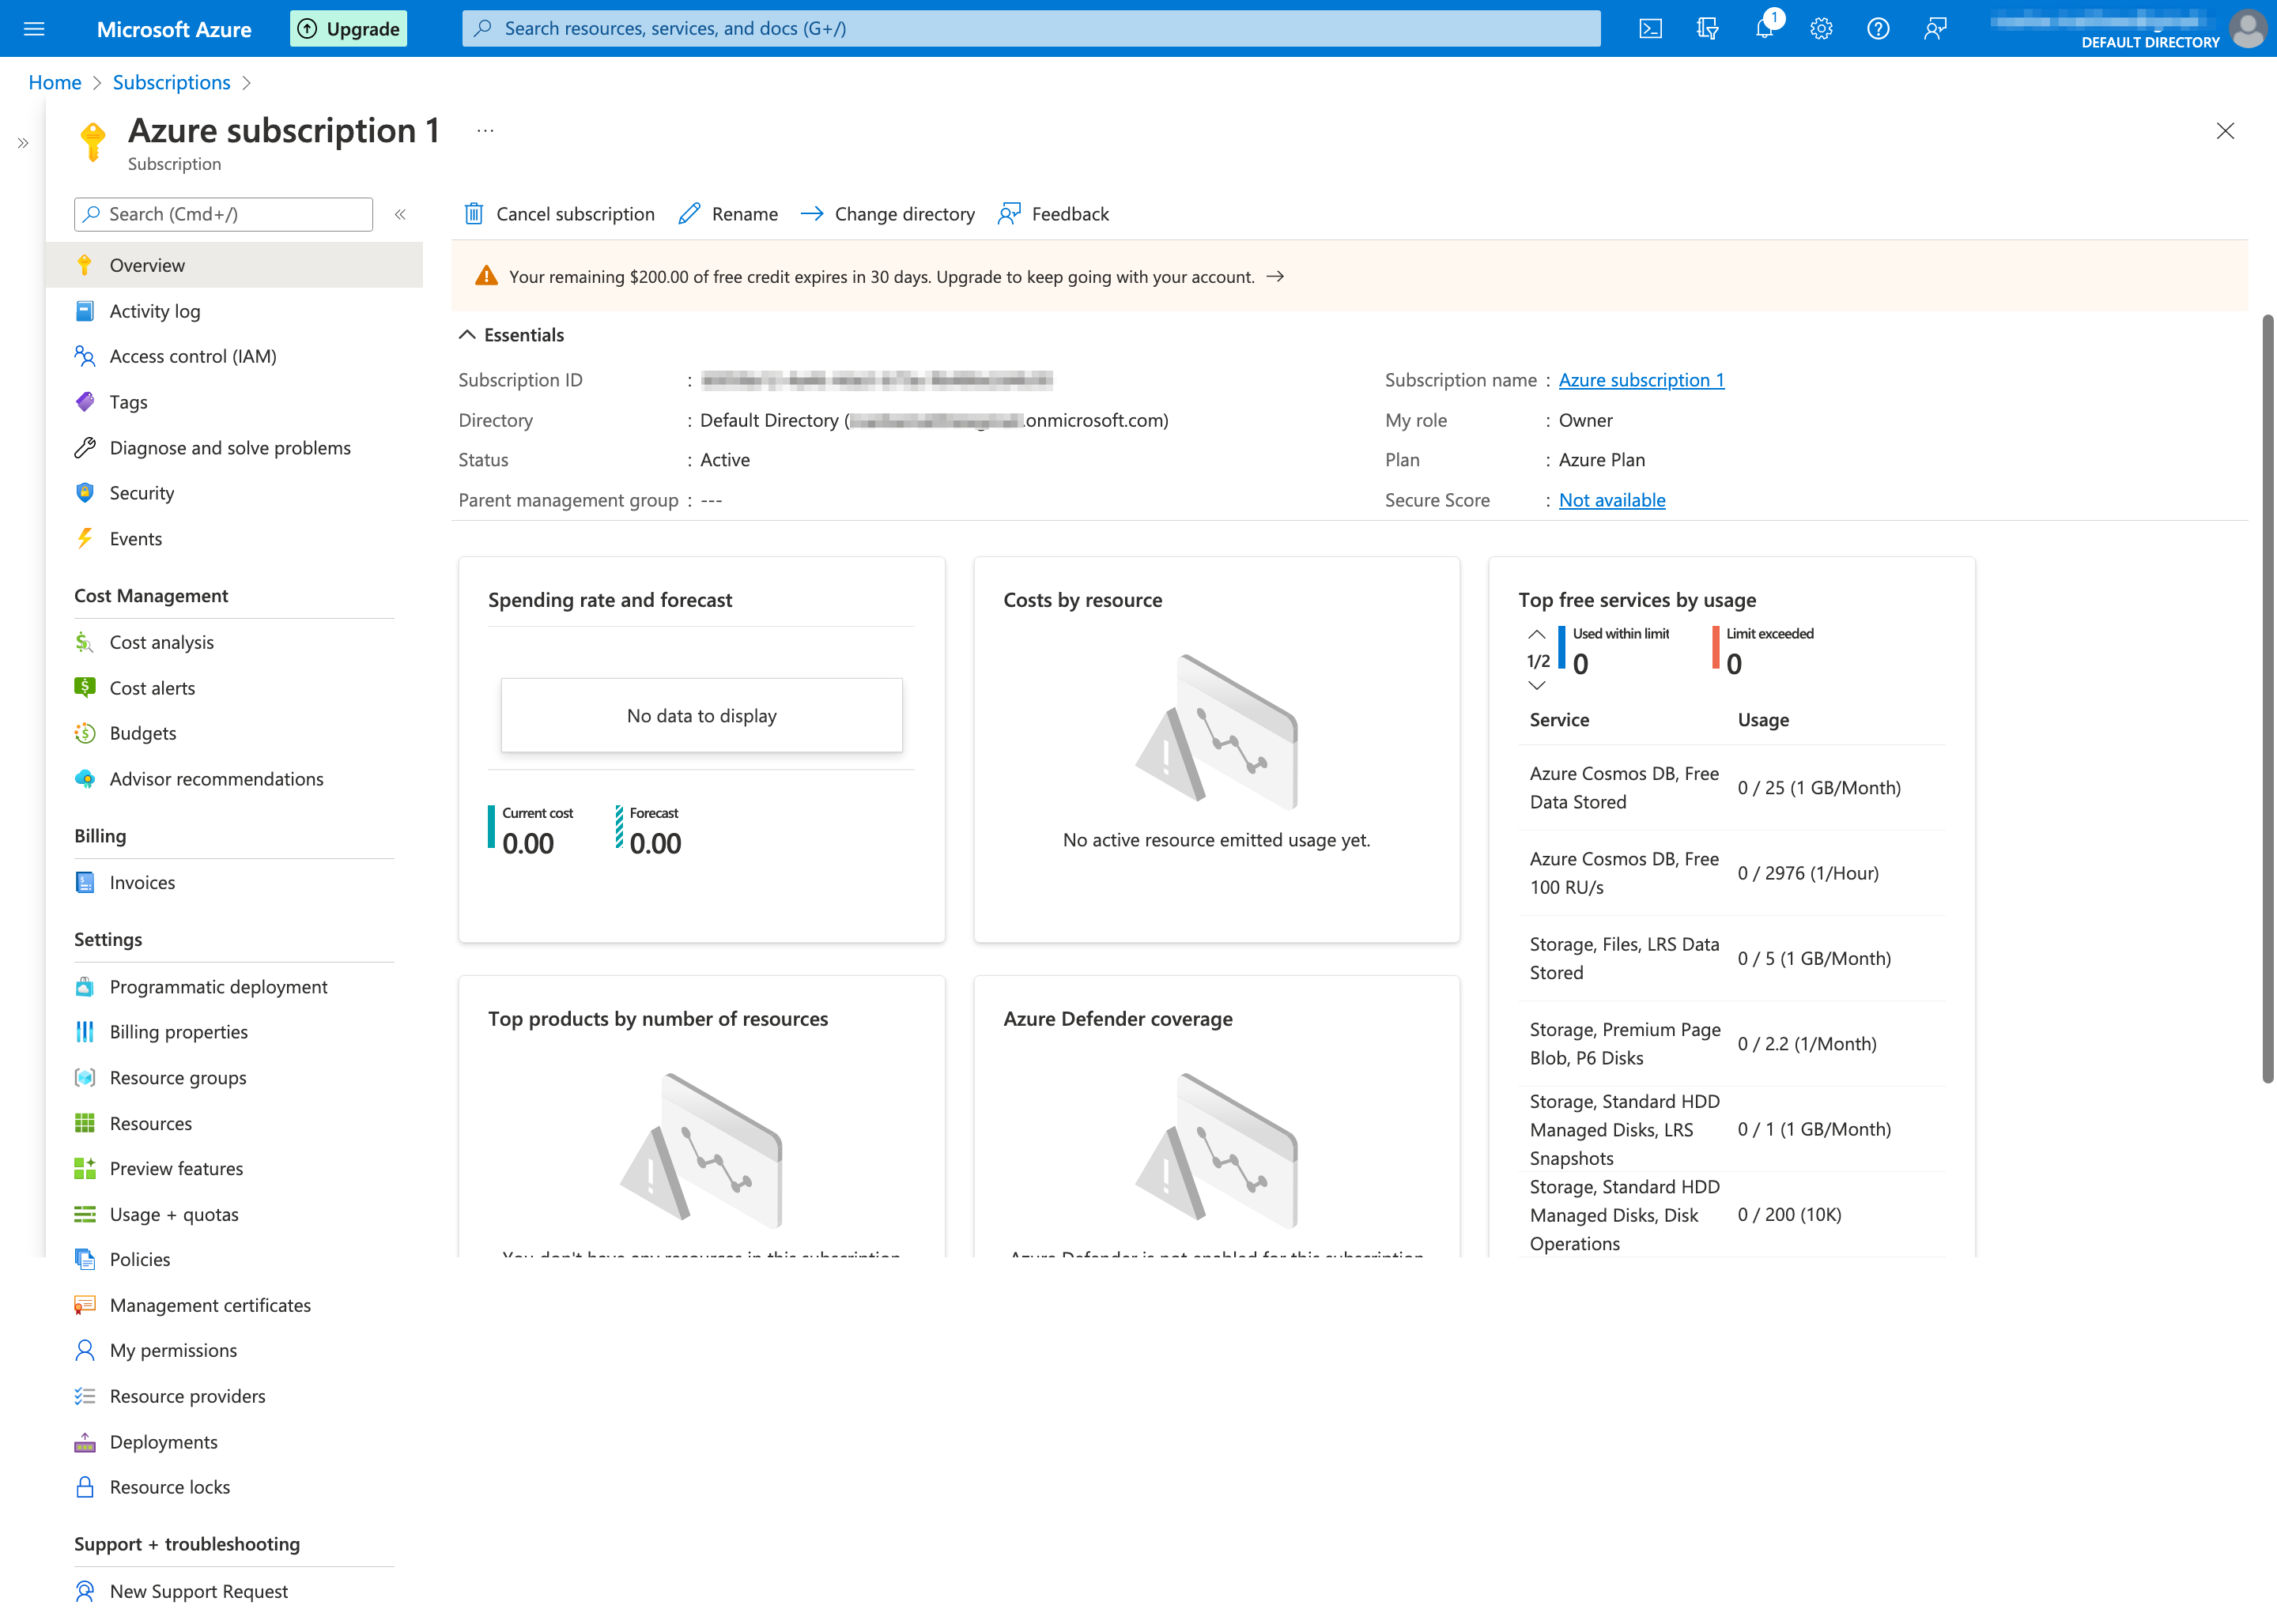2277x1624 pixels.
Task: Select Access control (IAM) menu item
Action: (192, 356)
